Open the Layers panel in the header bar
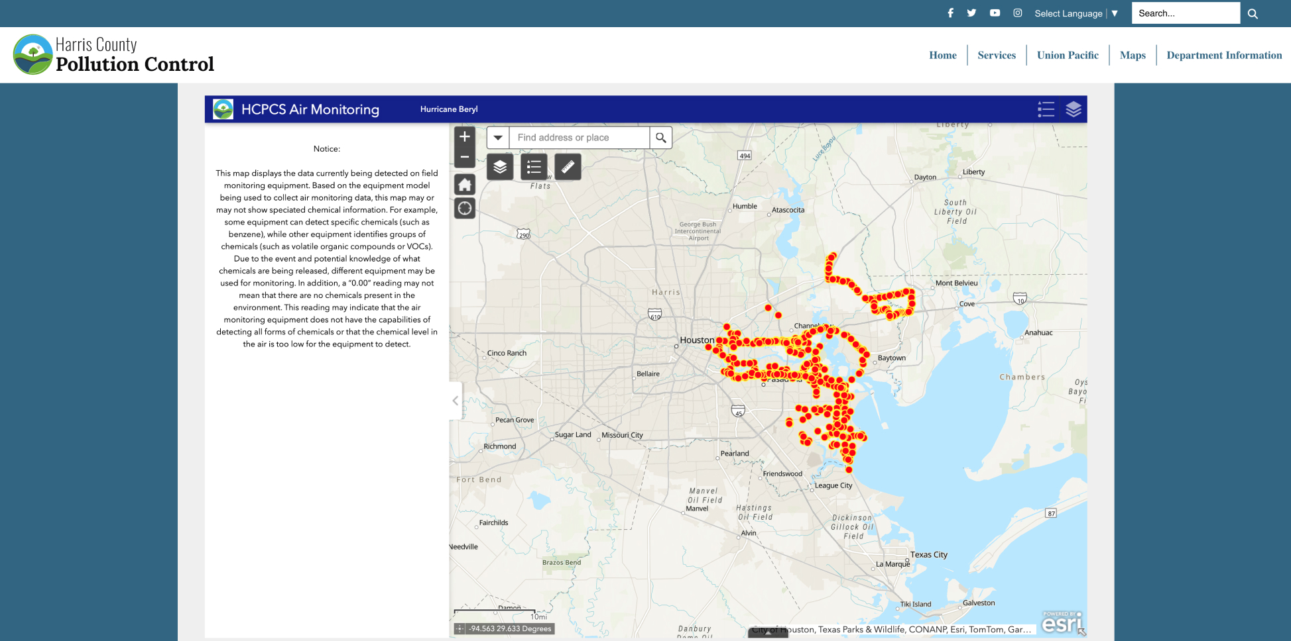Screen dimensions: 1291x641 [x=1074, y=109]
